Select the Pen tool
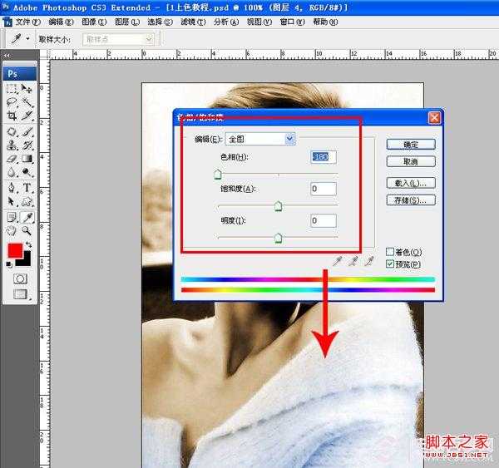 click(12, 187)
